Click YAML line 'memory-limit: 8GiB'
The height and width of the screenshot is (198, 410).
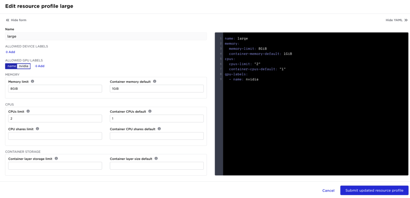[x=247, y=49]
